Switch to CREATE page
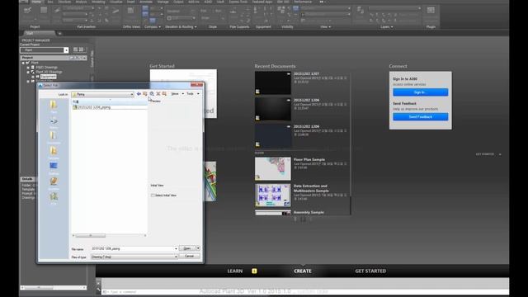This screenshot has width=528, height=297. (303, 271)
